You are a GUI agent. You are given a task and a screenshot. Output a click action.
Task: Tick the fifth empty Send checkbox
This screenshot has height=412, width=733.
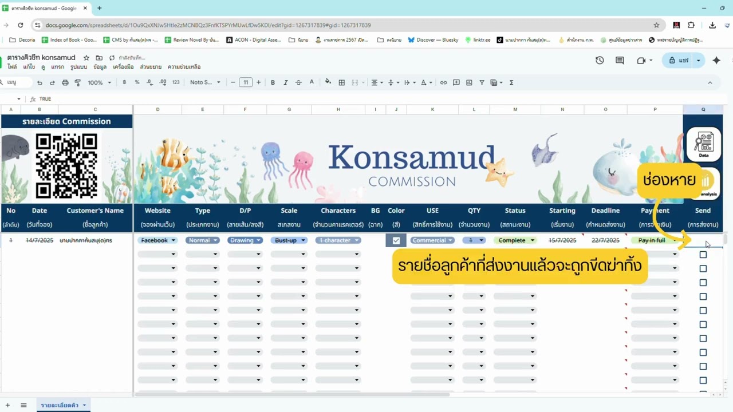click(703, 311)
